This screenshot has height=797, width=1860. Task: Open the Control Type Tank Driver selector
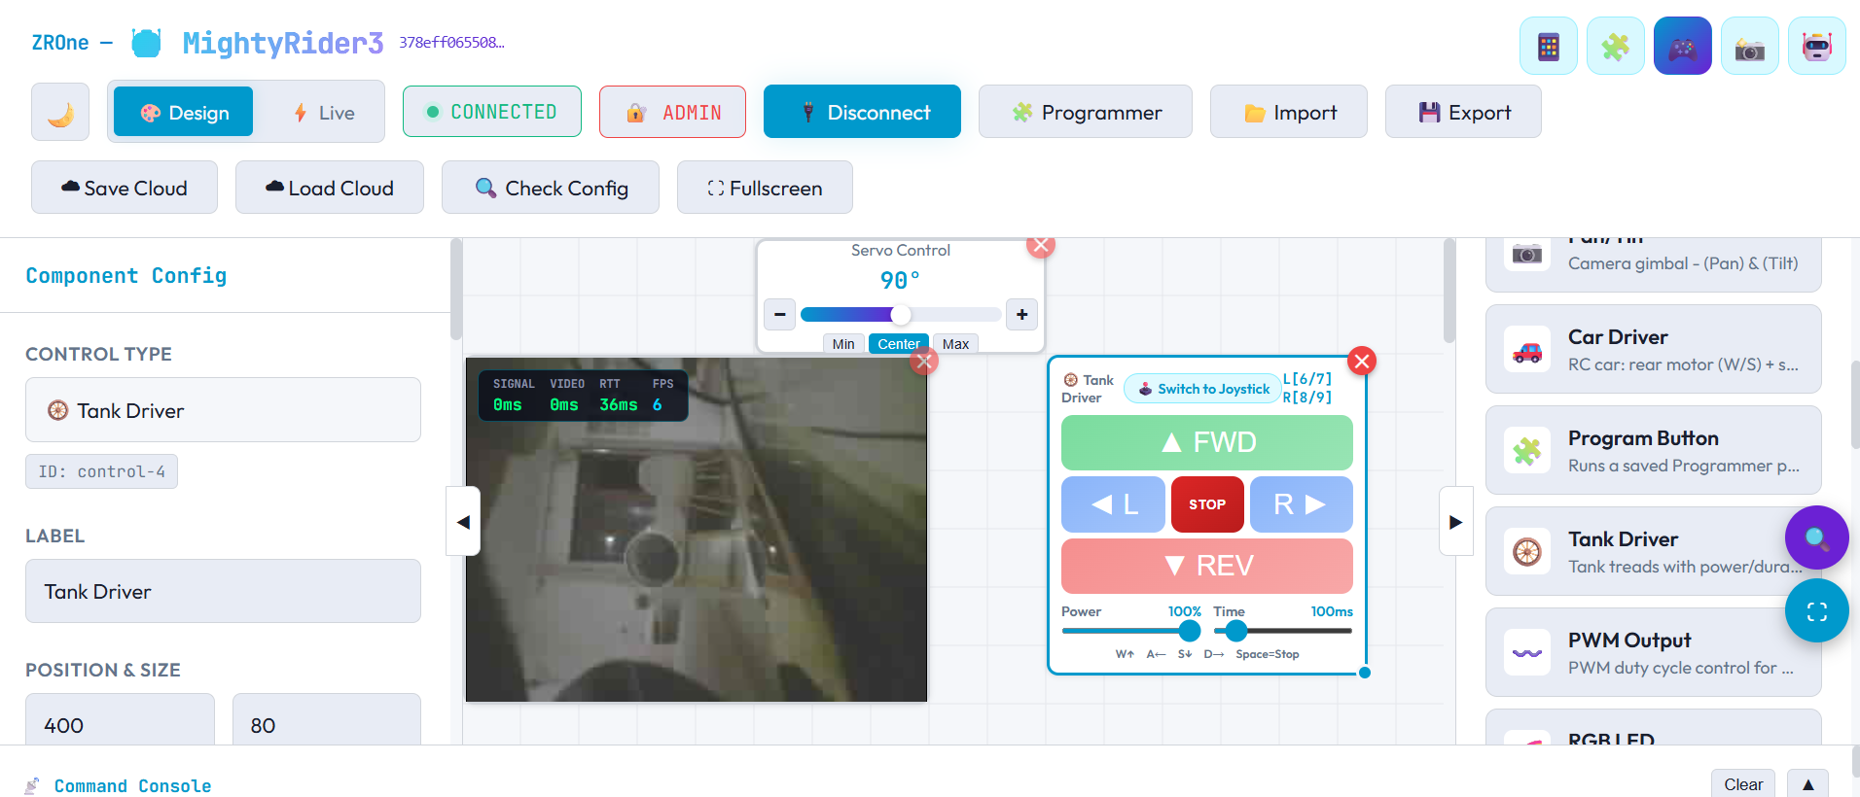[223, 410]
